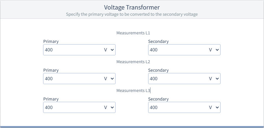
Task: Click the Measurements L1 section label
Action: tap(133, 33)
